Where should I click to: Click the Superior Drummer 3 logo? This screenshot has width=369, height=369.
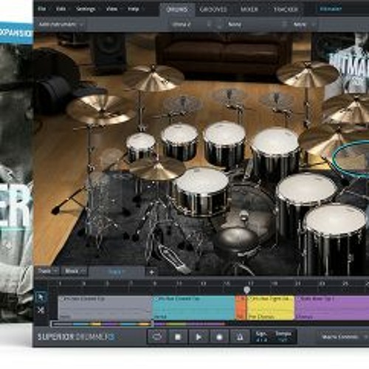click(76, 337)
